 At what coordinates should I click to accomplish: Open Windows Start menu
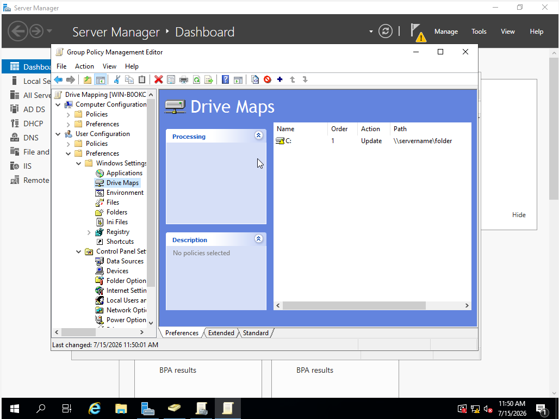(14, 408)
